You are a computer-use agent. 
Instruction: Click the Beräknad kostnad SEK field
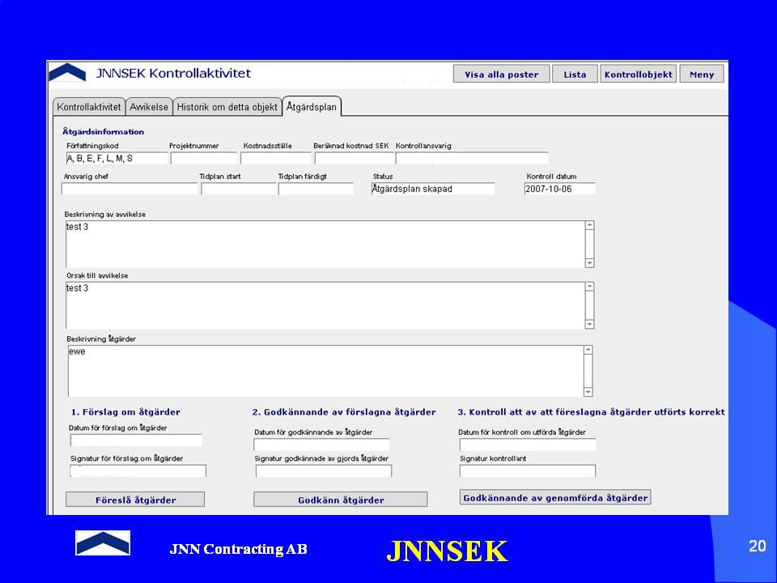point(355,159)
